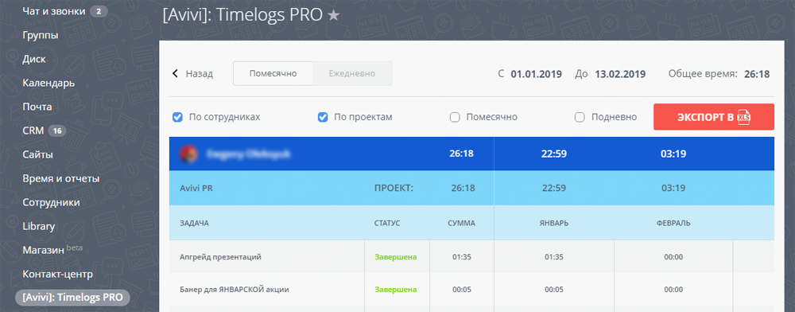Switch to the Помесячно tab

273,73
